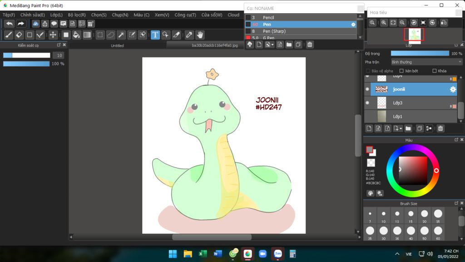Click the Độ trong opacity slider
The width and height of the screenshot is (465, 262).
pos(420,54)
